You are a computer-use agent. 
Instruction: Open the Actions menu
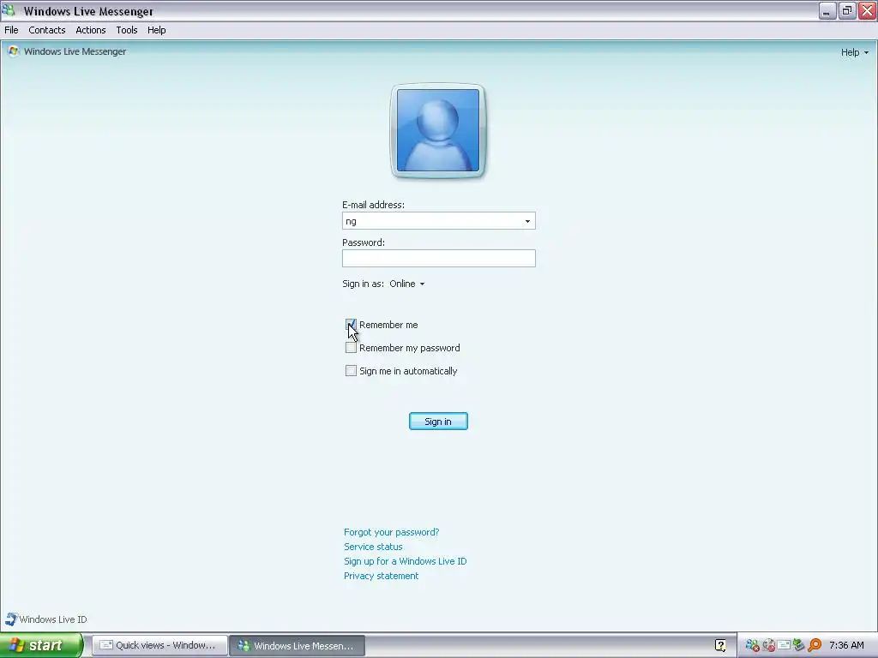pyautogui.click(x=91, y=30)
